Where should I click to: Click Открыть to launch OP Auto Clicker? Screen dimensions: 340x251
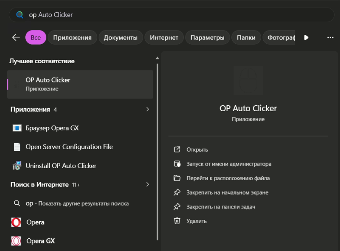(197, 150)
